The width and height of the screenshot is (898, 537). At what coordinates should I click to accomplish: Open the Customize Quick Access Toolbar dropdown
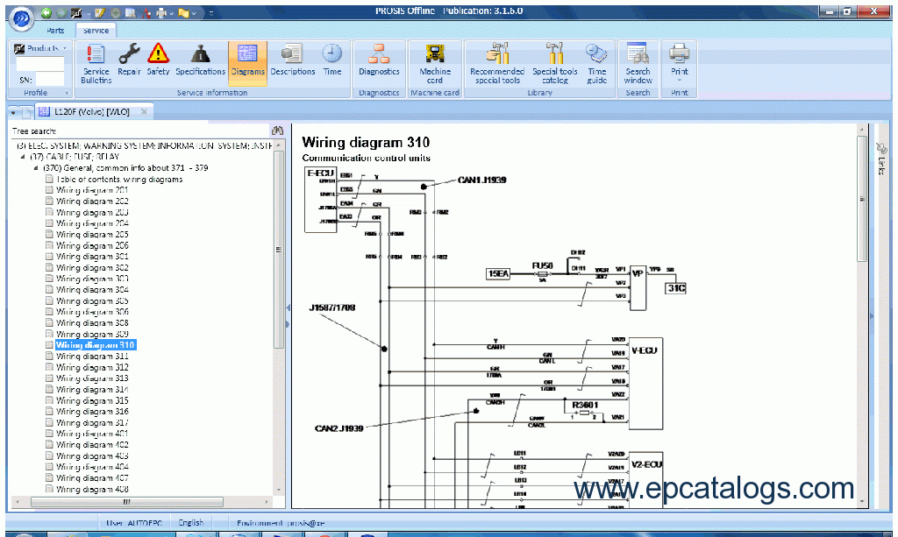coord(210,12)
